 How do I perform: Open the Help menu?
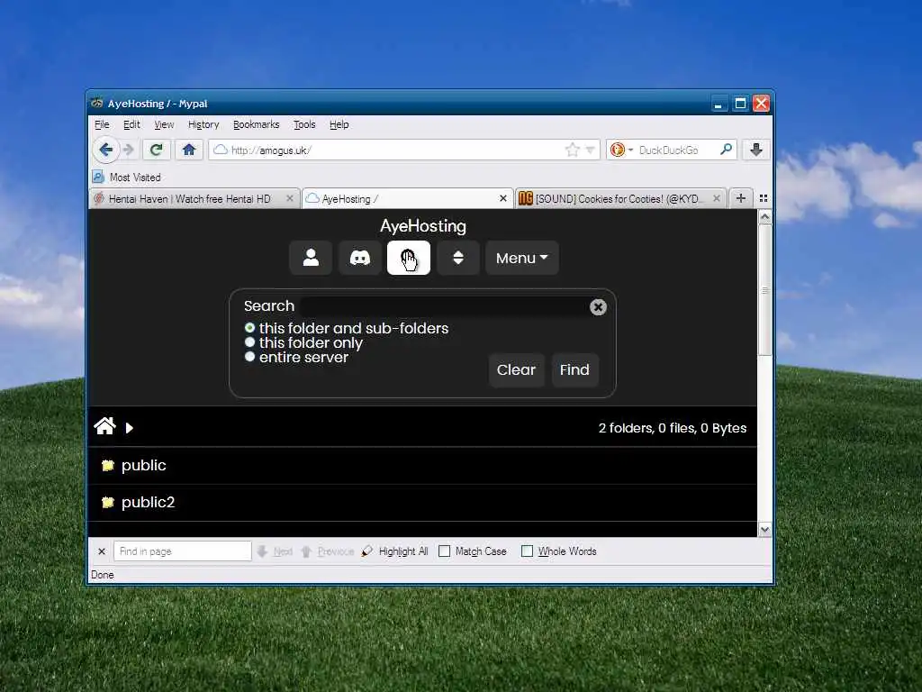point(339,124)
